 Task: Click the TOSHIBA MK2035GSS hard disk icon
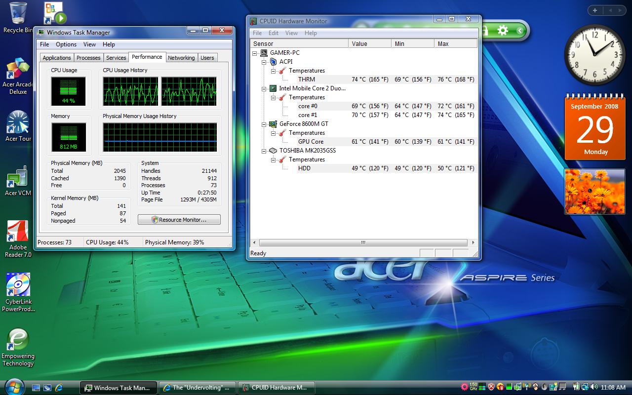273,151
